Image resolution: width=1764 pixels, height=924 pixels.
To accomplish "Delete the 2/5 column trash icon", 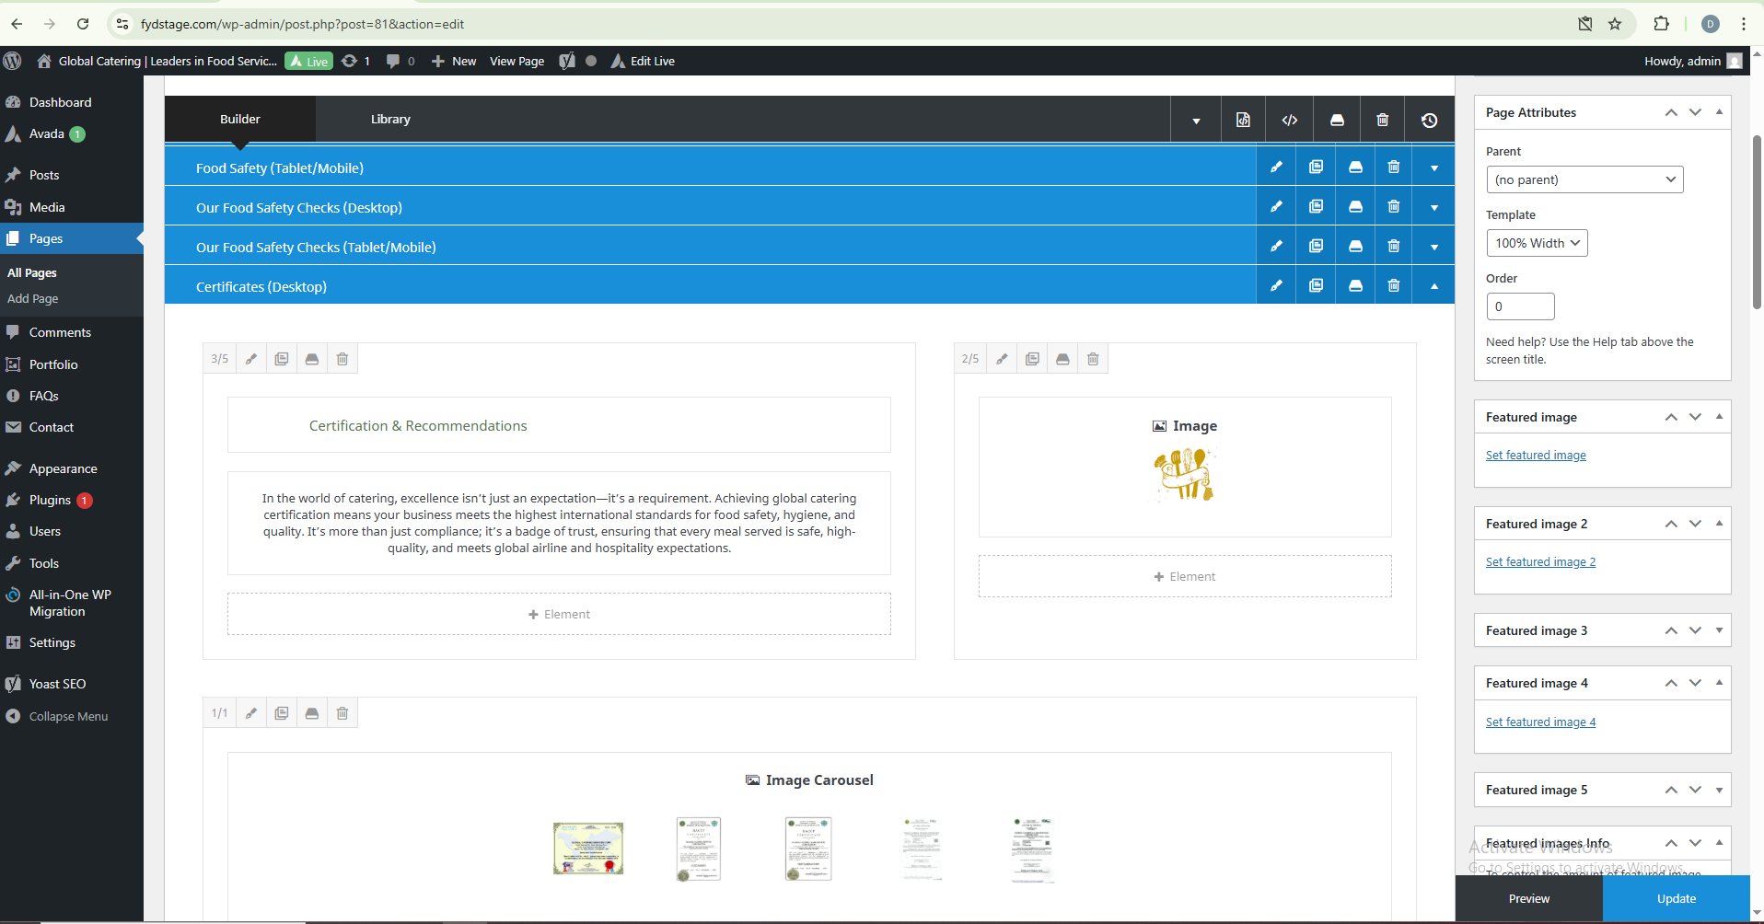I will pyautogui.click(x=1093, y=359).
